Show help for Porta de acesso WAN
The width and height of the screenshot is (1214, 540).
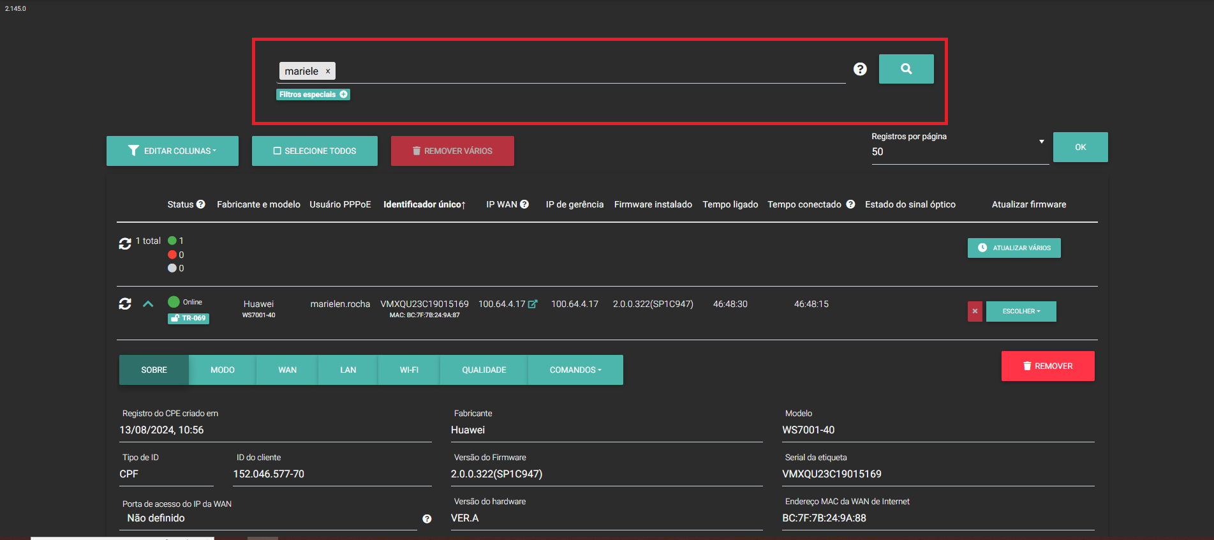[x=427, y=519]
